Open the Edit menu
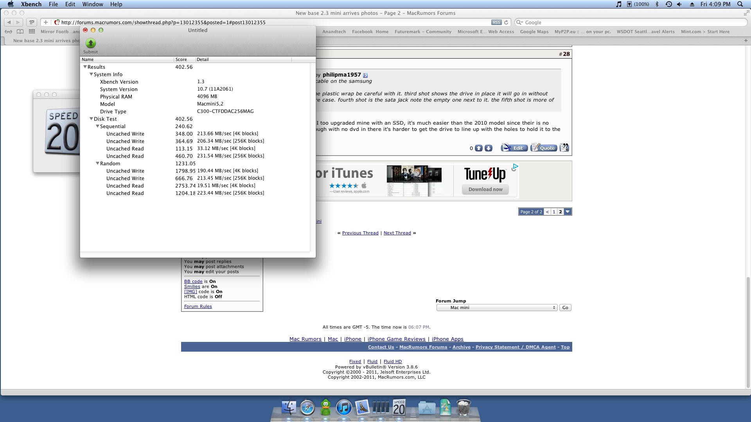The width and height of the screenshot is (751, 422). [70, 4]
